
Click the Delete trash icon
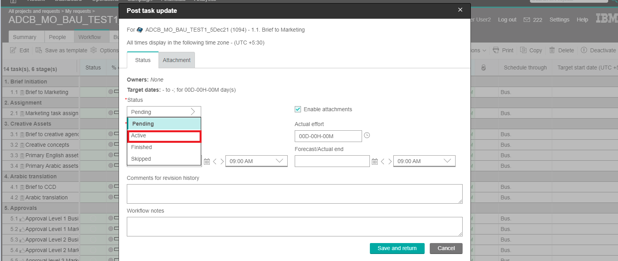click(x=552, y=50)
